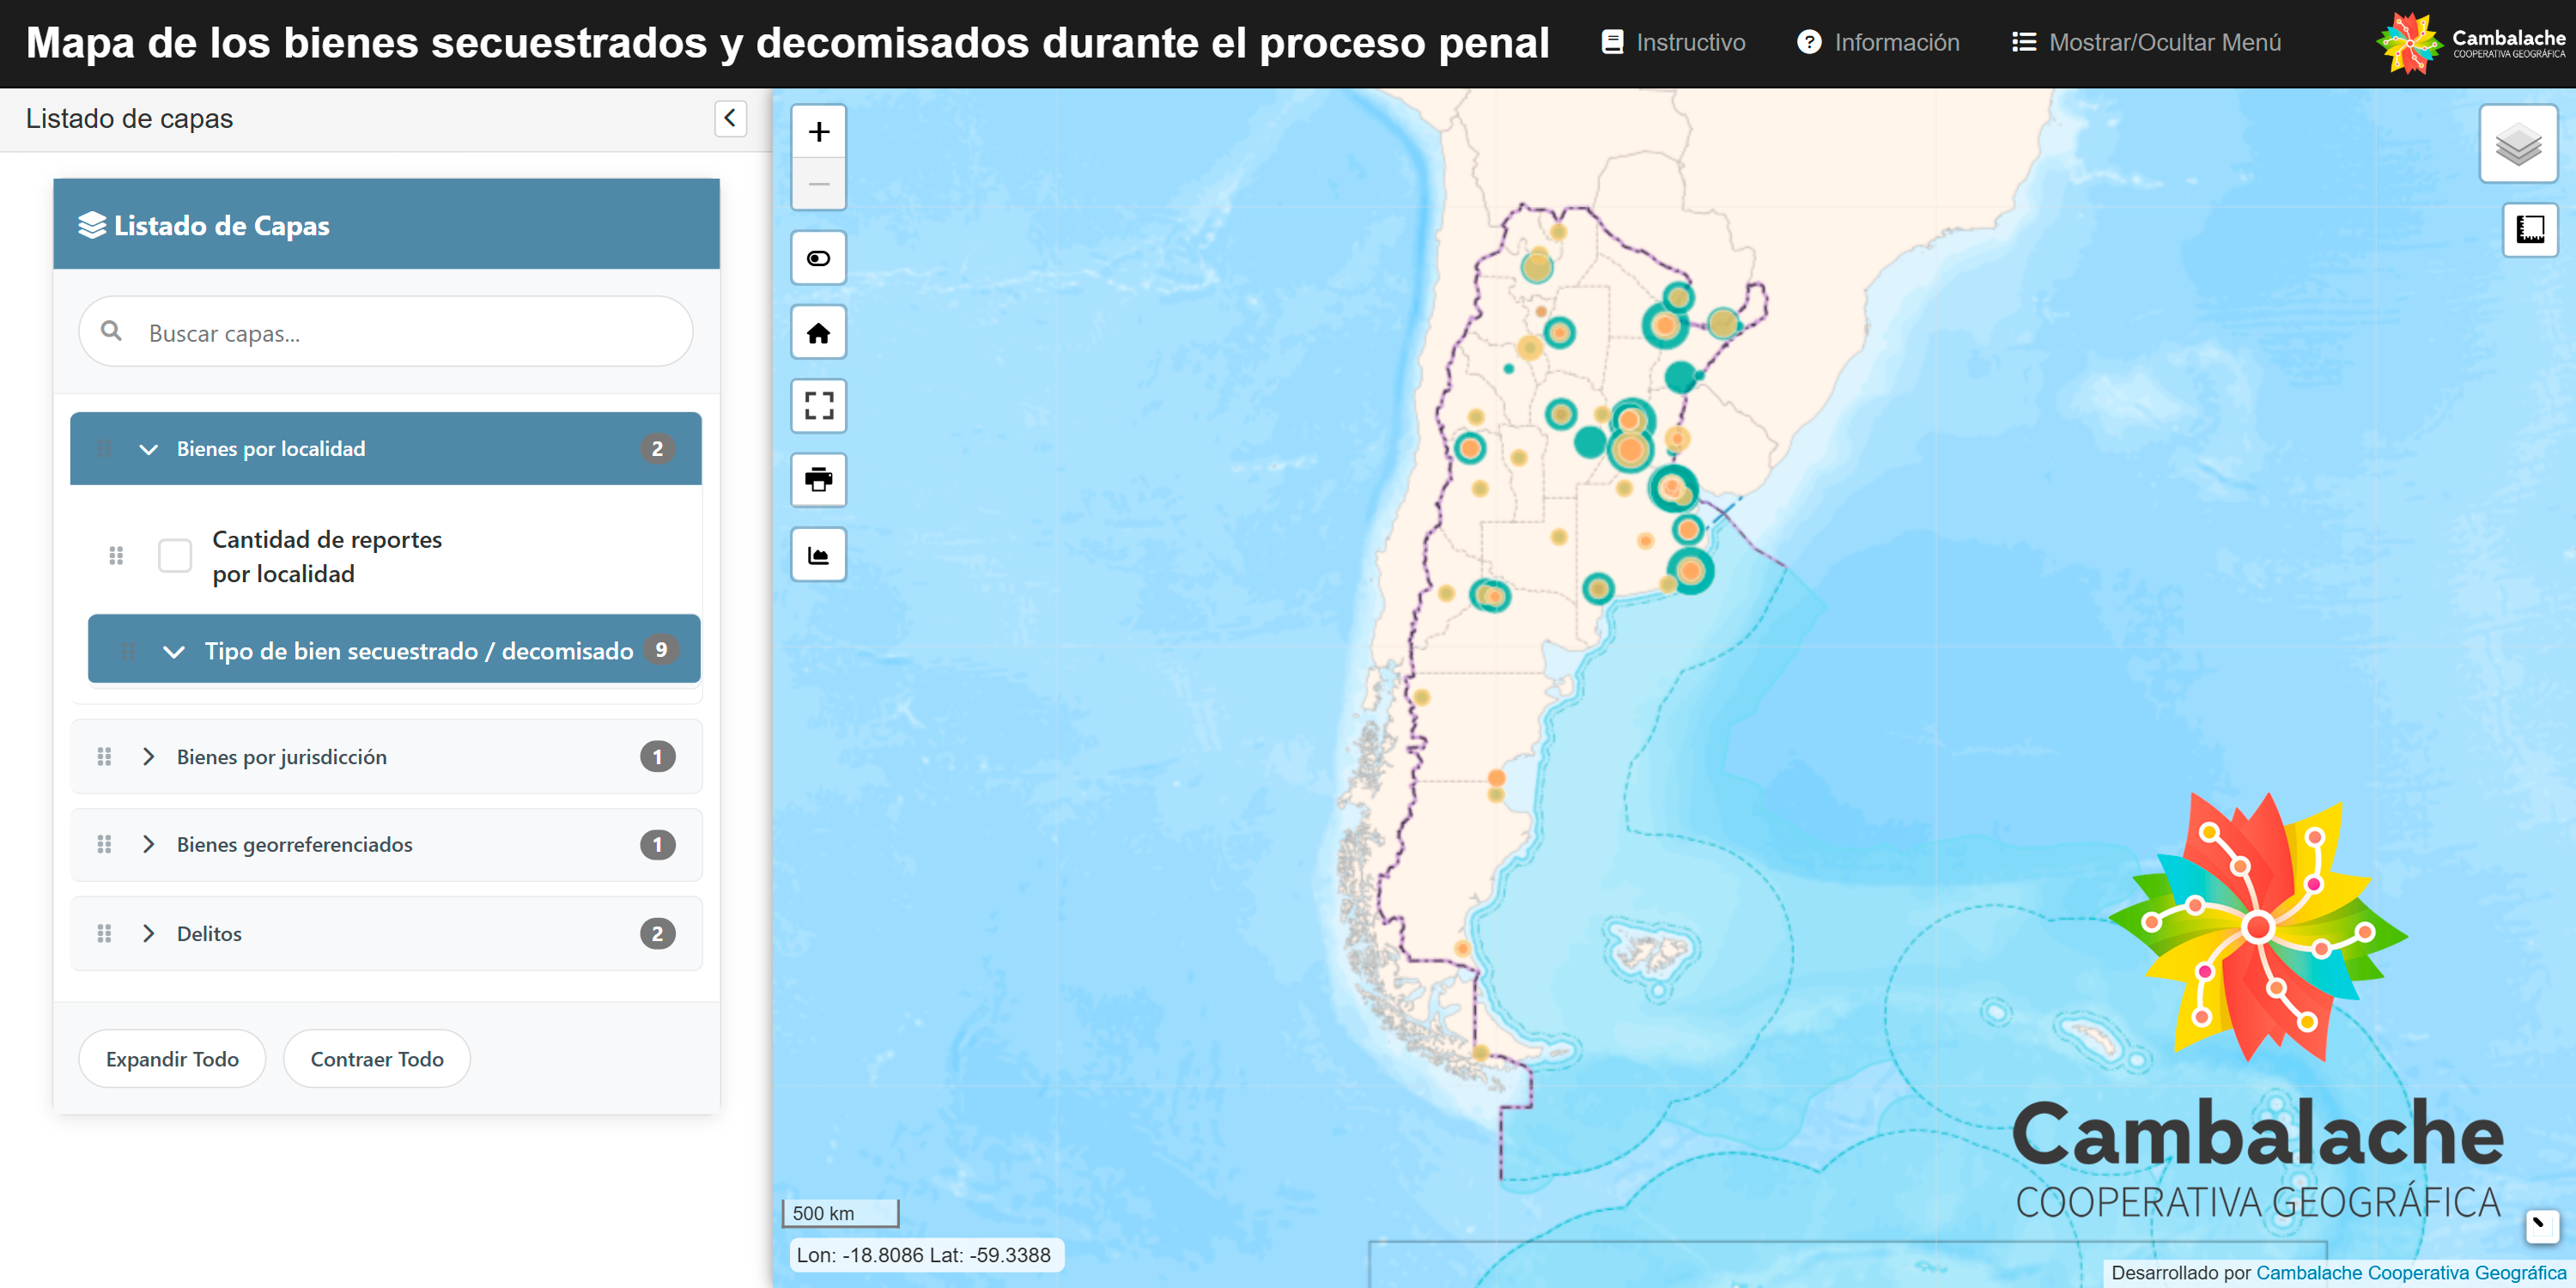Open the chart statistics tool

818,555
